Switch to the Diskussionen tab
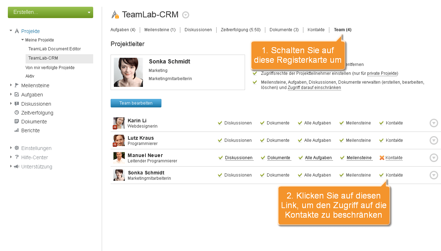This screenshot has width=441, height=251. coord(198,30)
